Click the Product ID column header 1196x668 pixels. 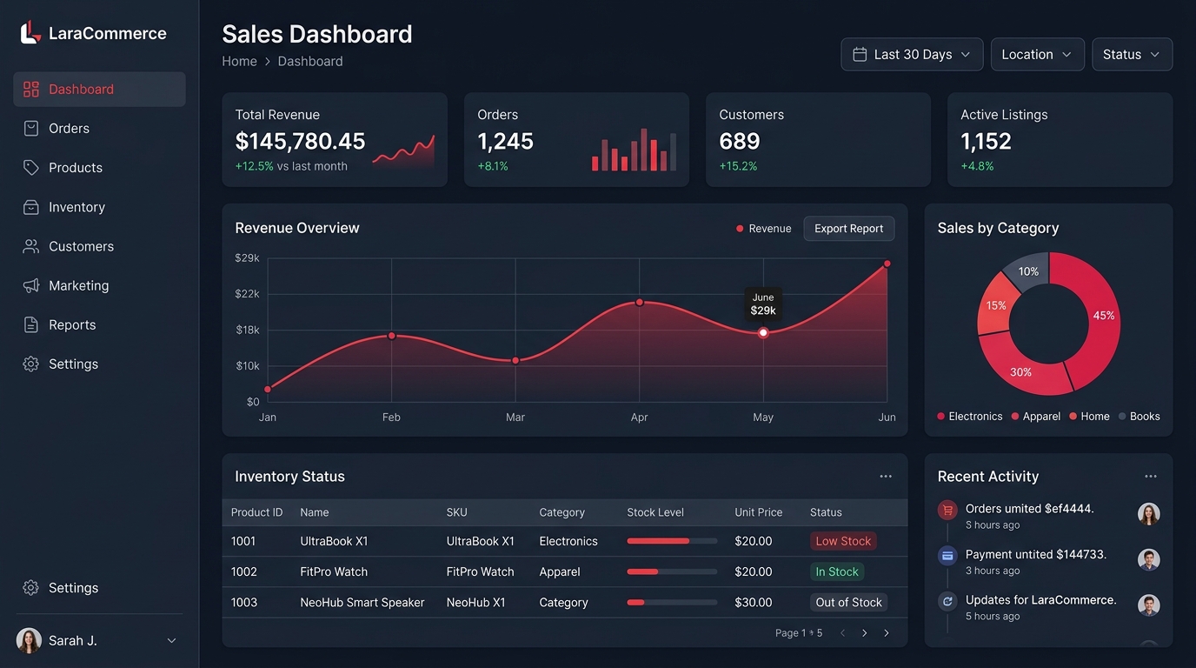pos(256,512)
